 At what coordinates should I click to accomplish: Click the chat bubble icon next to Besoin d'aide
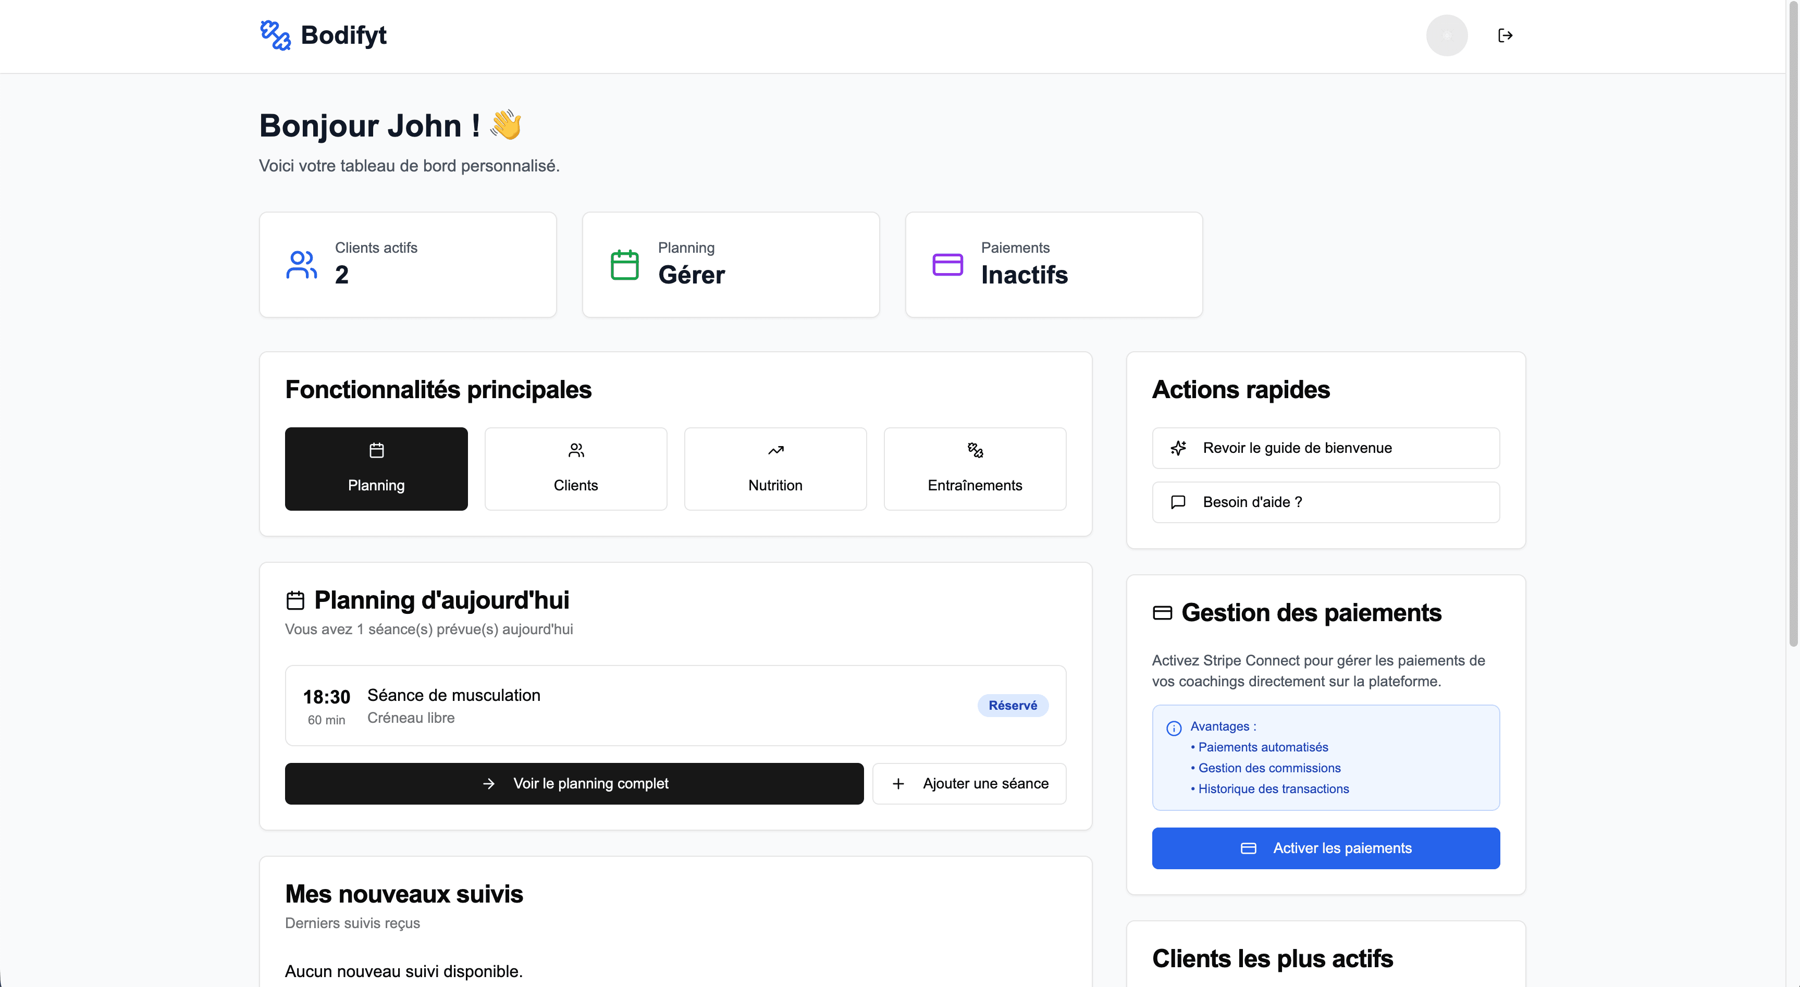point(1179,501)
